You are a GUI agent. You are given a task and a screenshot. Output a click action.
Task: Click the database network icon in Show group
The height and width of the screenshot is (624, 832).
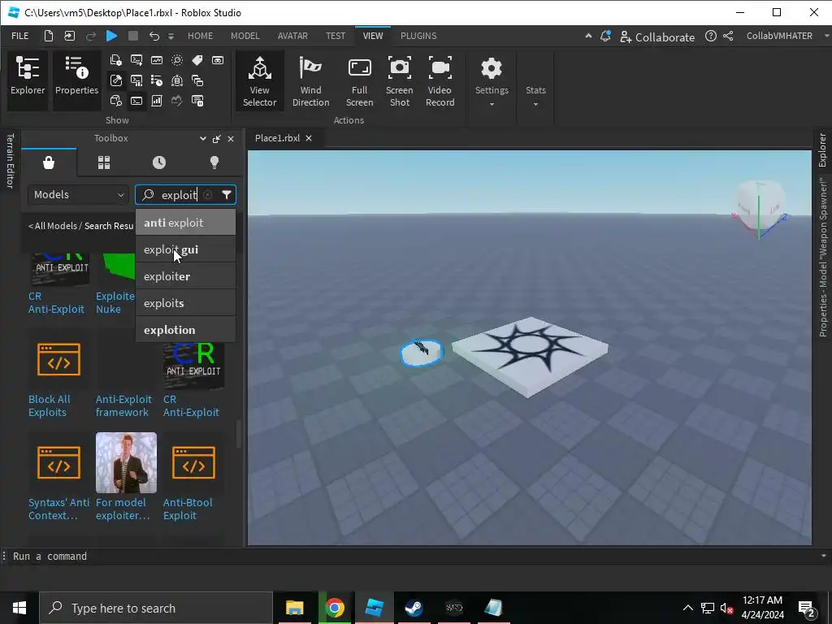click(x=176, y=80)
